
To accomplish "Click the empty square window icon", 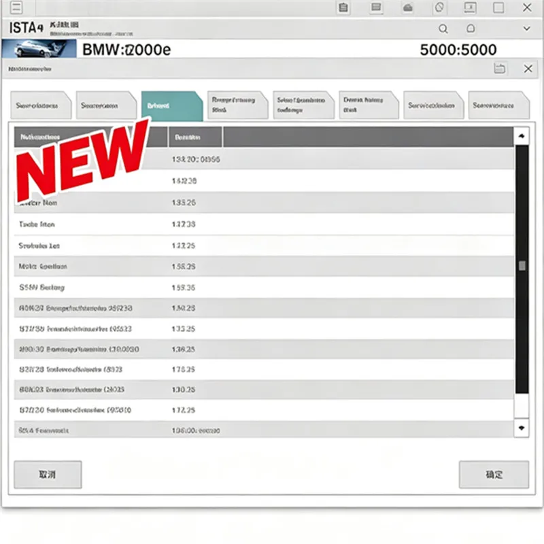I will (x=498, y=7).
